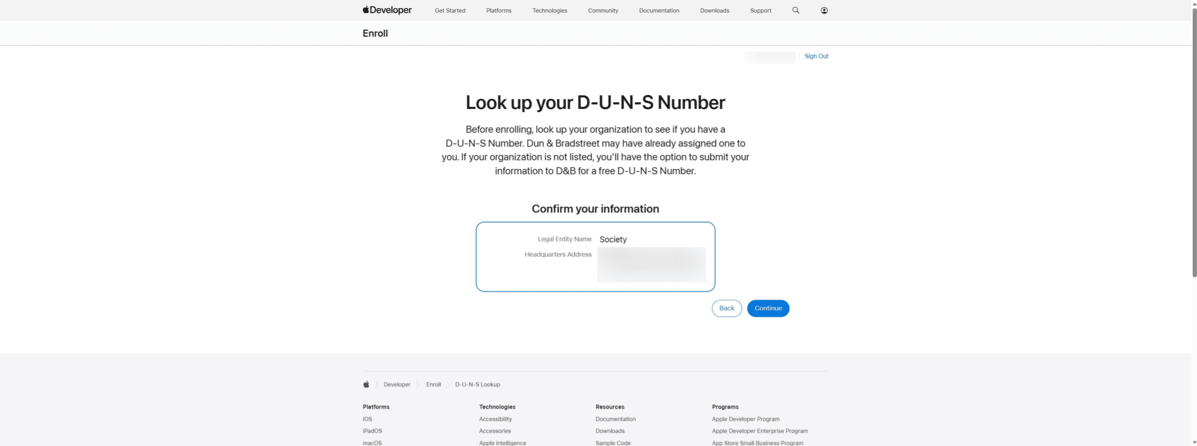The image size is (1197, 446).
Task: Open Downloads in top navigation
Action: tap(714, 10)
